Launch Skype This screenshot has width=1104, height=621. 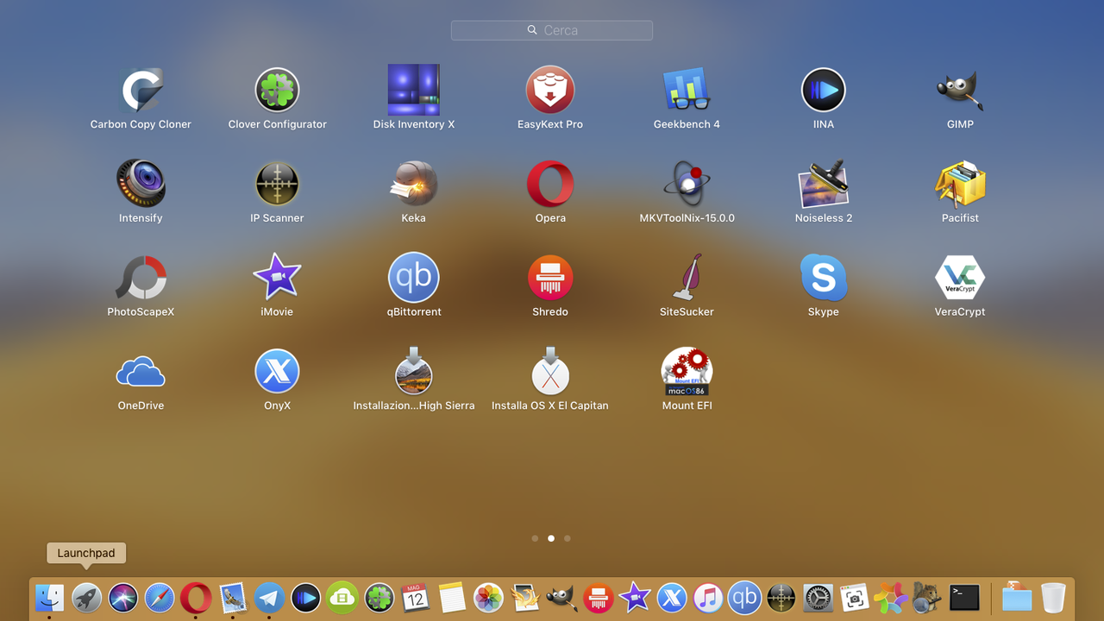[824, 278]
